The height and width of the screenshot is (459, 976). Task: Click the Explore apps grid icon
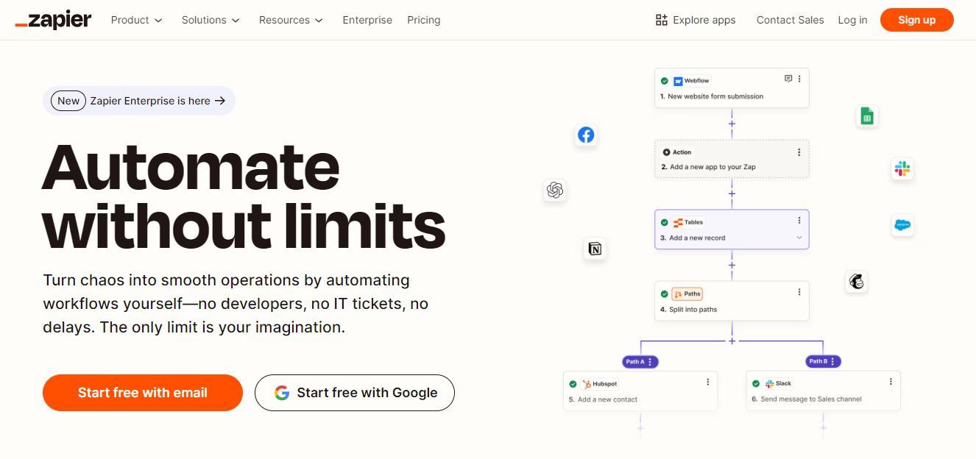click(x=661, y=20)
